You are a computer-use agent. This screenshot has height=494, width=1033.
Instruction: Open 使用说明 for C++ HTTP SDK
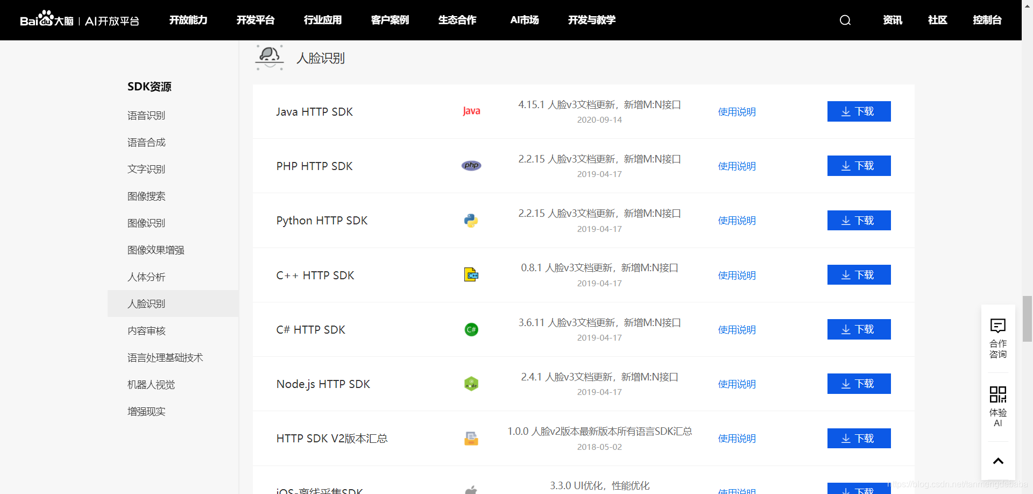737,276
